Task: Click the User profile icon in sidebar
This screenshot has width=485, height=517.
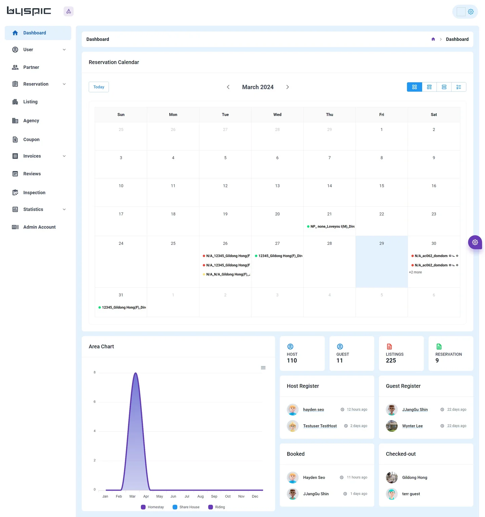Action: 15,50
